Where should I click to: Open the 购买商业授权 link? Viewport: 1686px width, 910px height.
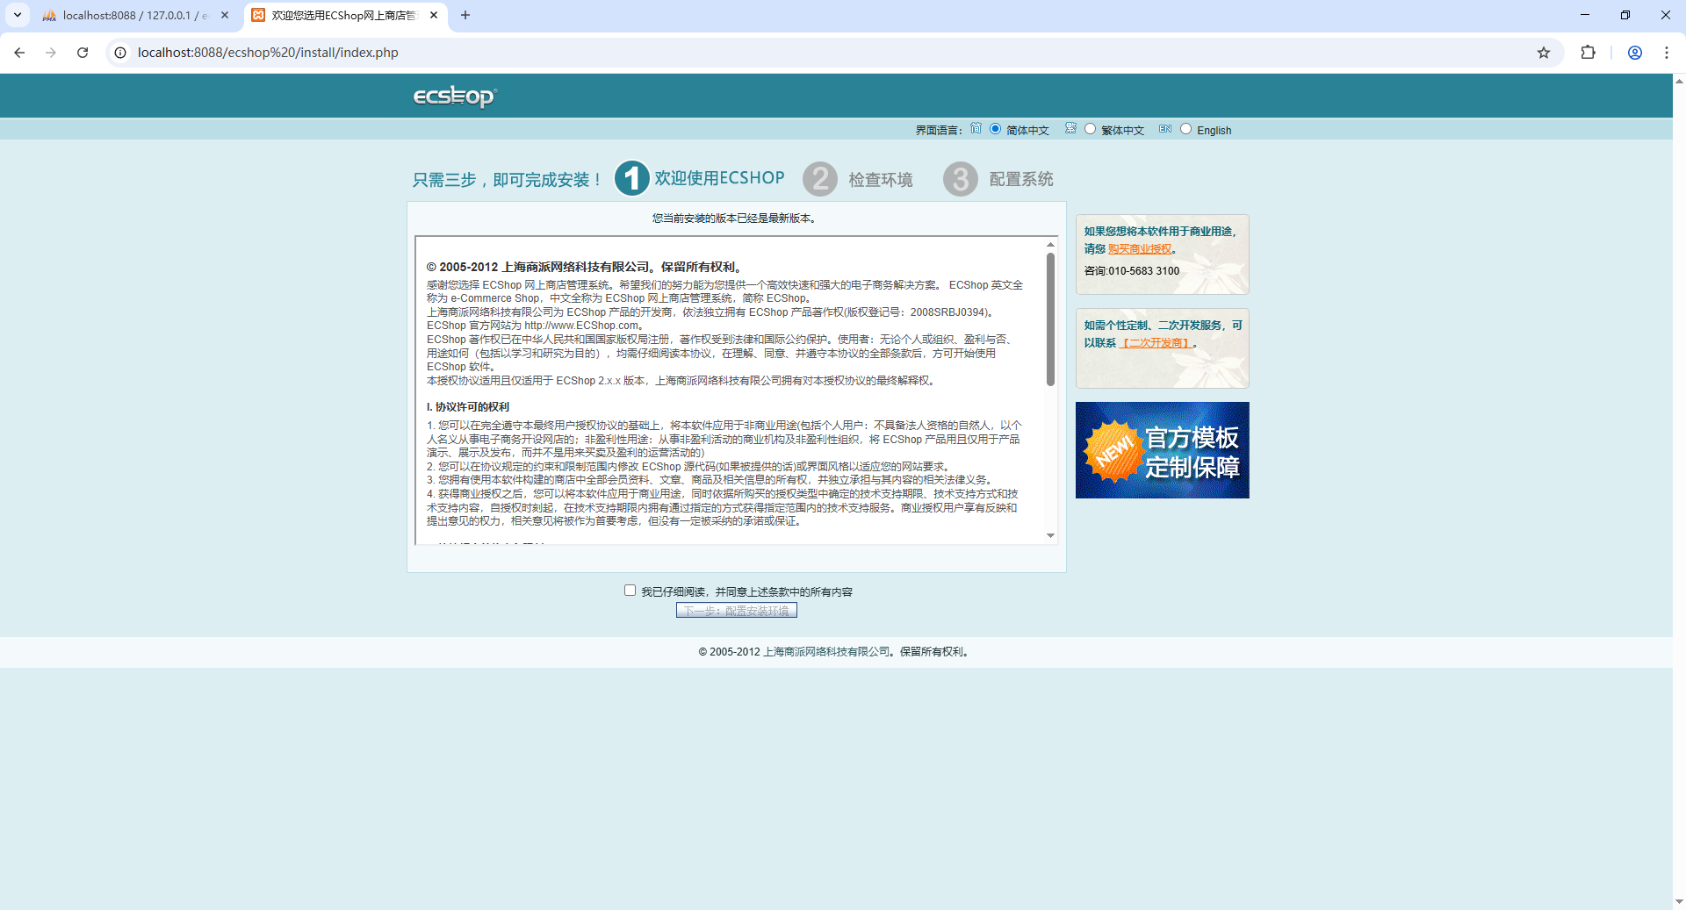[x=1140, y=249]
